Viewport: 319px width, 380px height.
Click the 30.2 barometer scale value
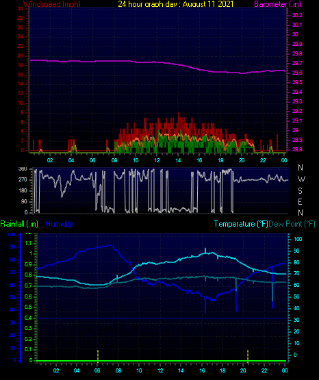coord(297,15)
